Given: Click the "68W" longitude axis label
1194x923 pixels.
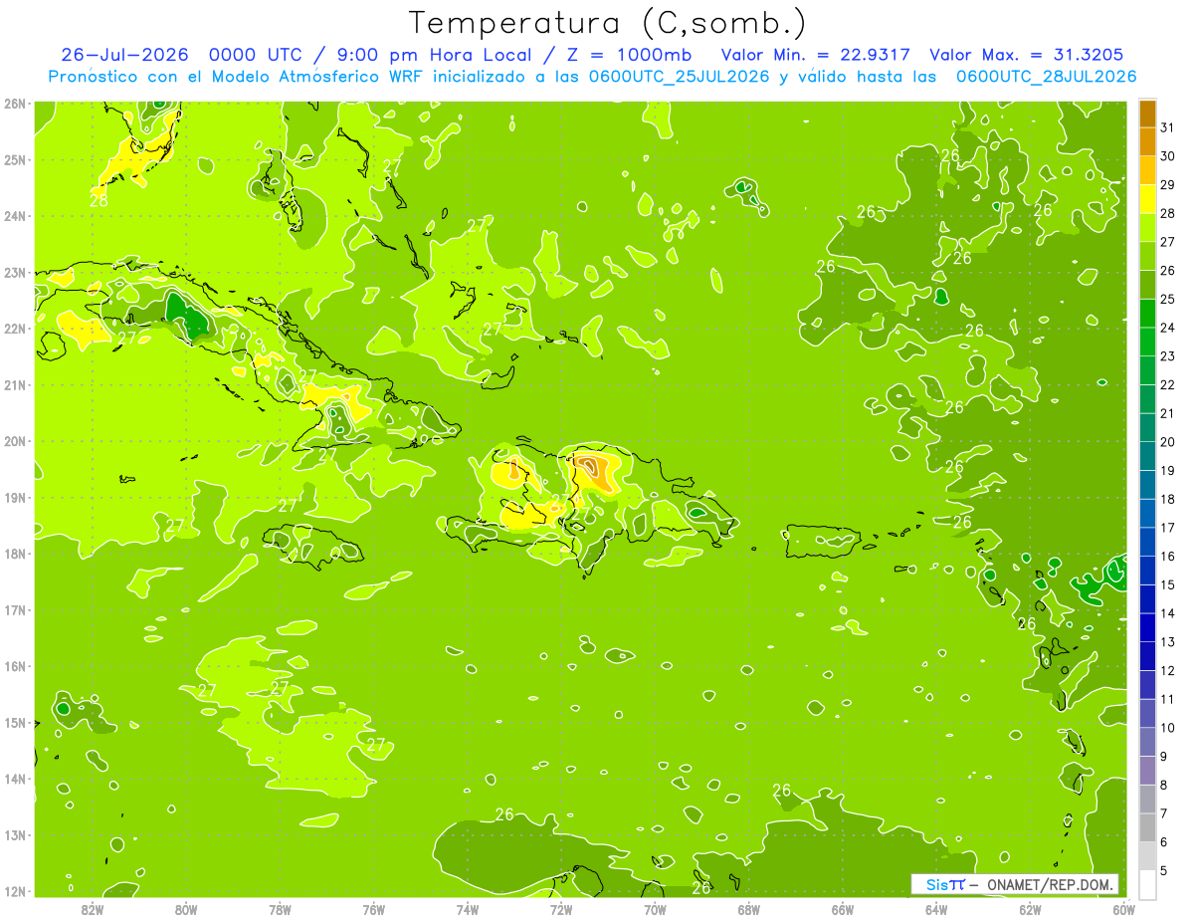Looking at the screenshot, I should 749,909.
